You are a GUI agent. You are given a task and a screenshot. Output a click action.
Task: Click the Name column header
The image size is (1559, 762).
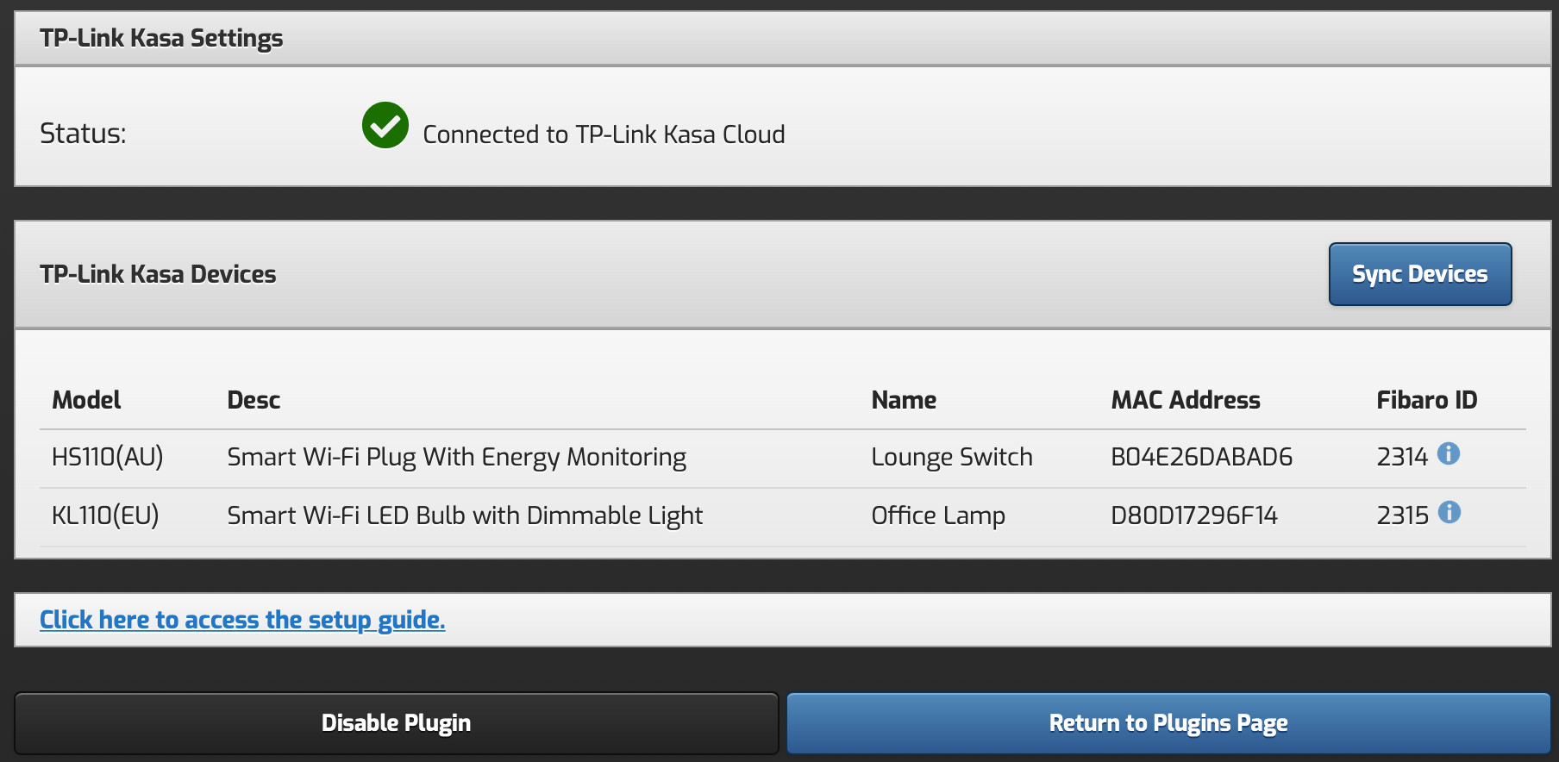pyautogui.click(x=904, y=400)
